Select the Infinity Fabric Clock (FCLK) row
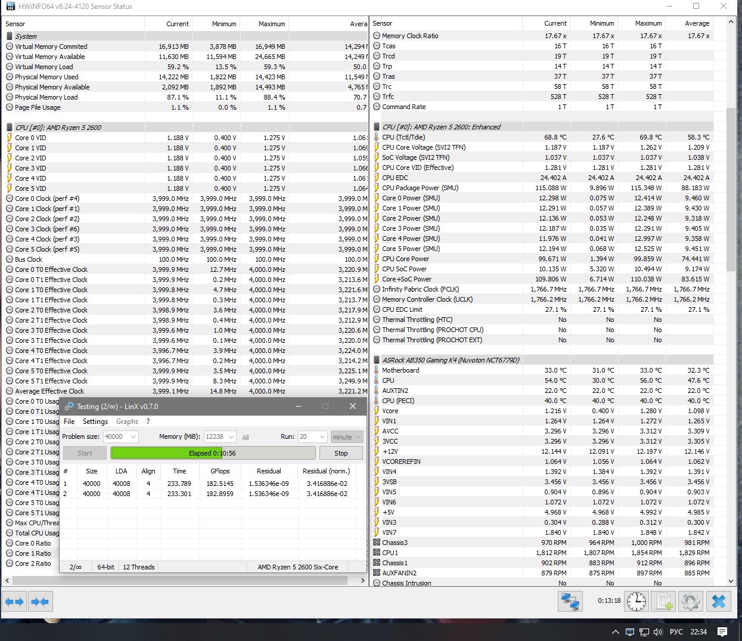The height and width of the screenshot is (641, 742). (542, 289)
